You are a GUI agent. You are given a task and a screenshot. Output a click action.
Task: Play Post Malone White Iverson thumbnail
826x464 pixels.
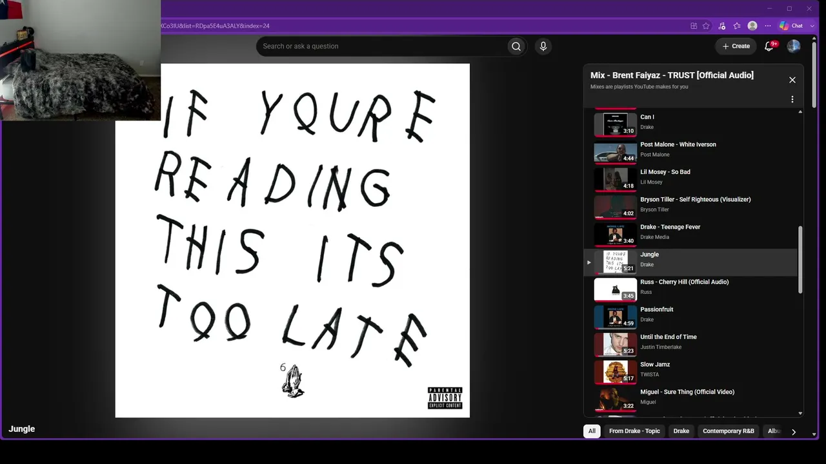point(615,151)
